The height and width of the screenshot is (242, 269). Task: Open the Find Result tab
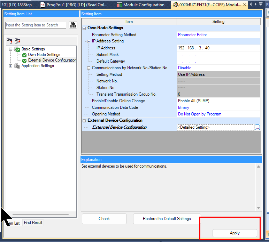tap(33, 223)
